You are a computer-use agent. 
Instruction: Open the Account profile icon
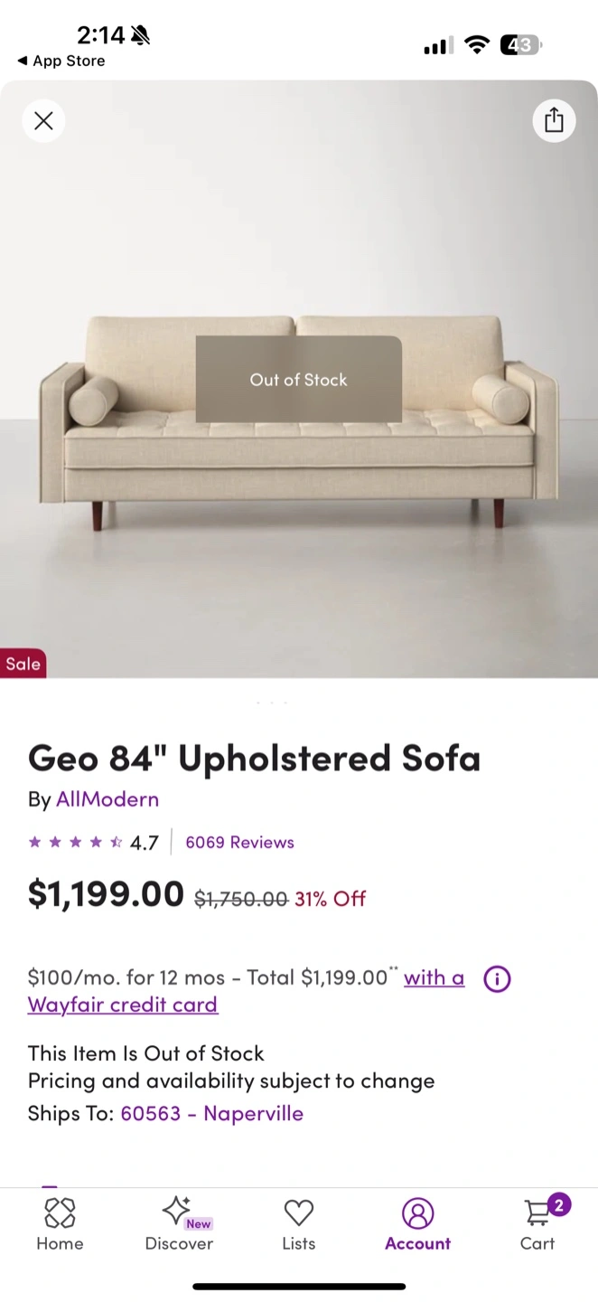[417, 1213]
